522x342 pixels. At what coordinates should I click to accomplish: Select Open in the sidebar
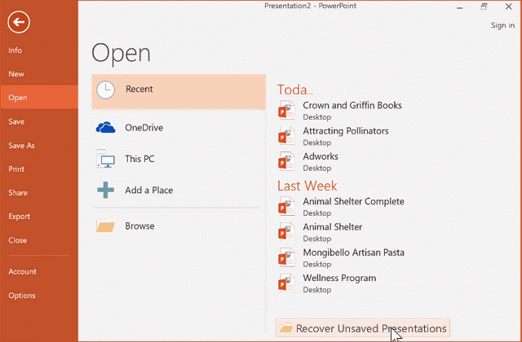point(39,98)
